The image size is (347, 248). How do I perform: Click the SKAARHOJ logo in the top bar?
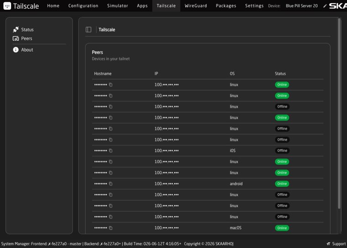(338, 6)
